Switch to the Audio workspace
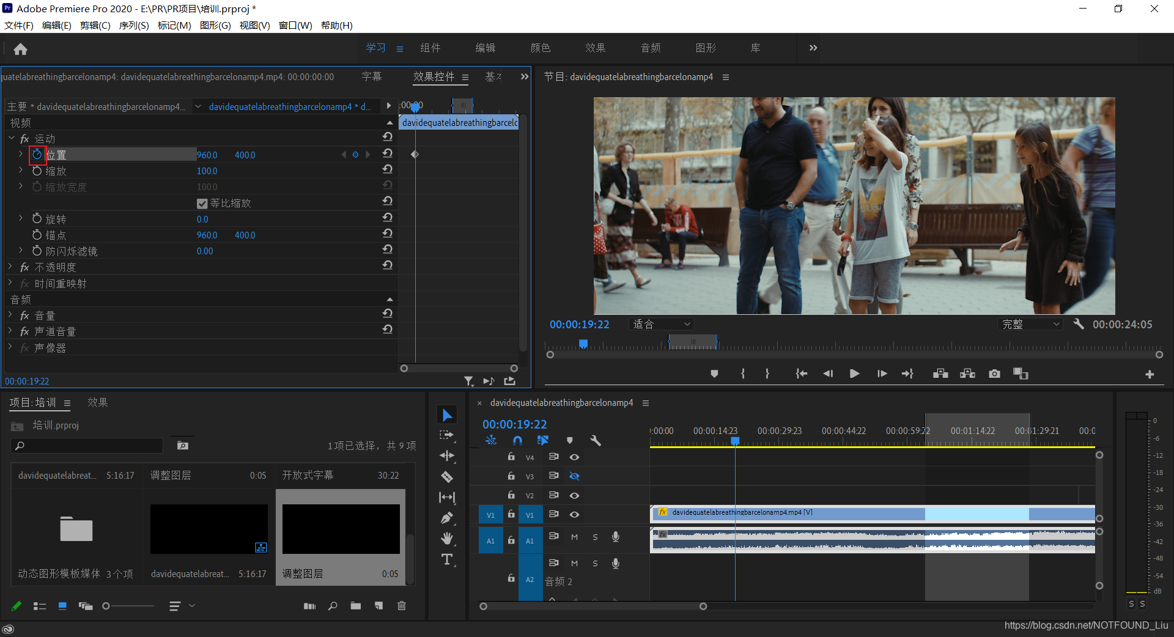This screenshot has height=637, width=1174. click(x=651, y=48)
